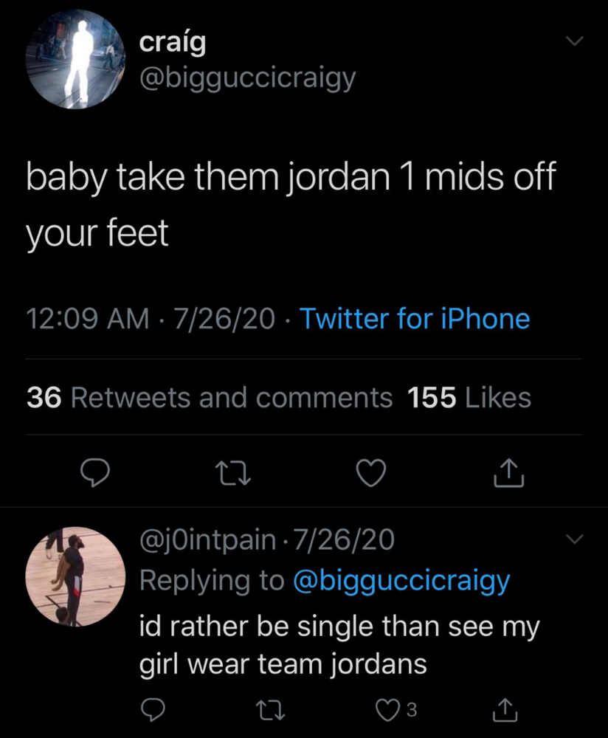Reply to craig's main tweet
This screenshot has height=738, width=608.
tap(95, 473)
